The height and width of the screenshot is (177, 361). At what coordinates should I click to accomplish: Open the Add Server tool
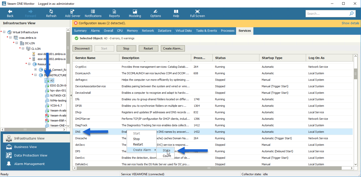[x=73, y=11]
